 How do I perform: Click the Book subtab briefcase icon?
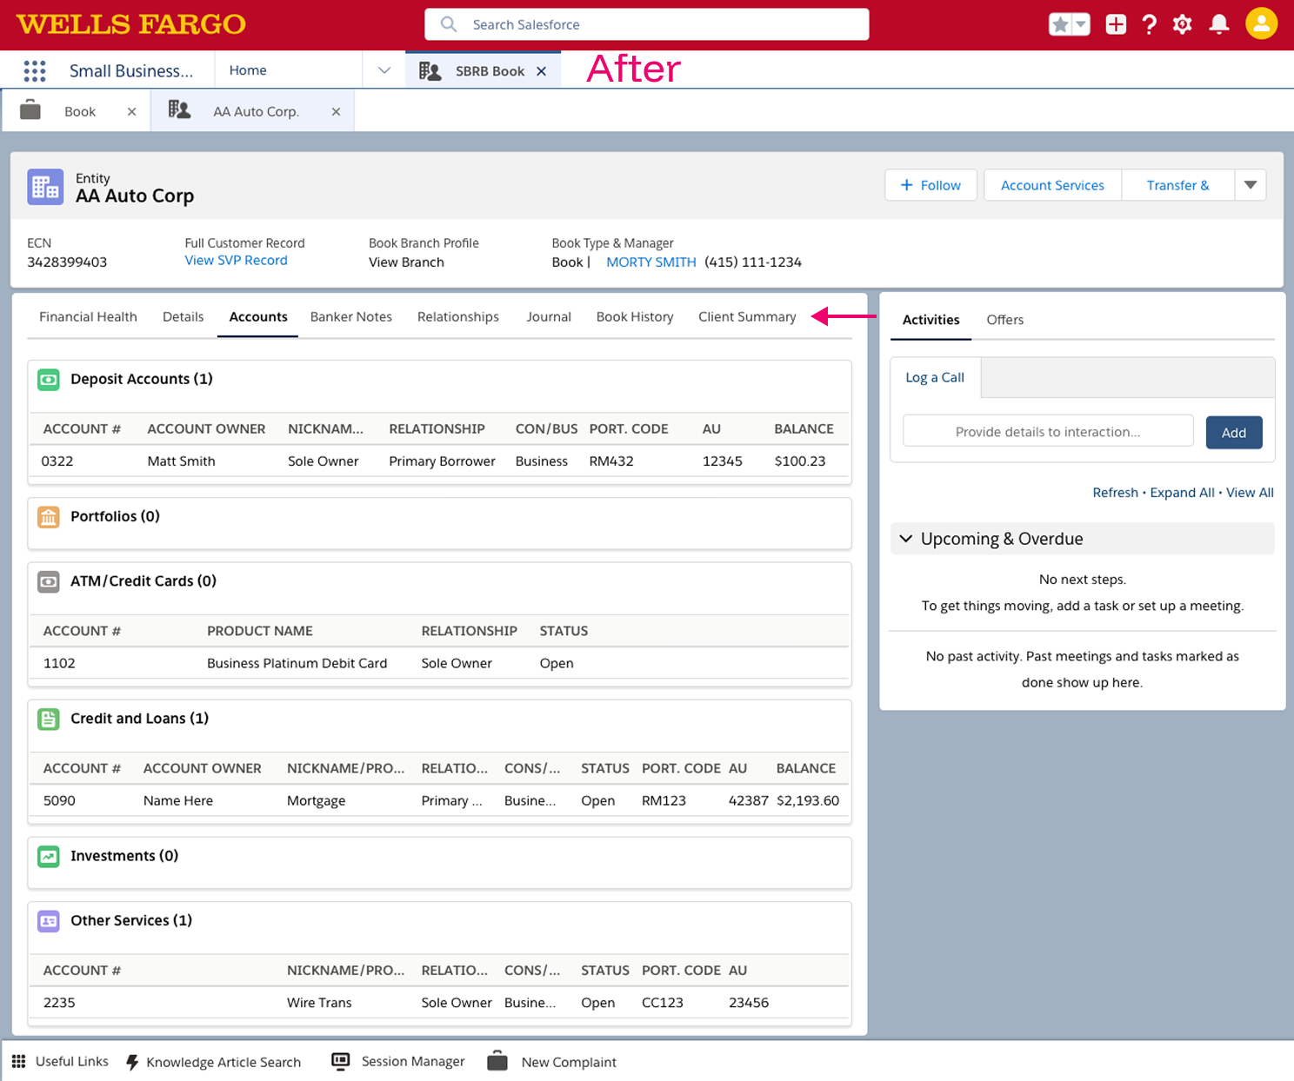tap(30, 109)
